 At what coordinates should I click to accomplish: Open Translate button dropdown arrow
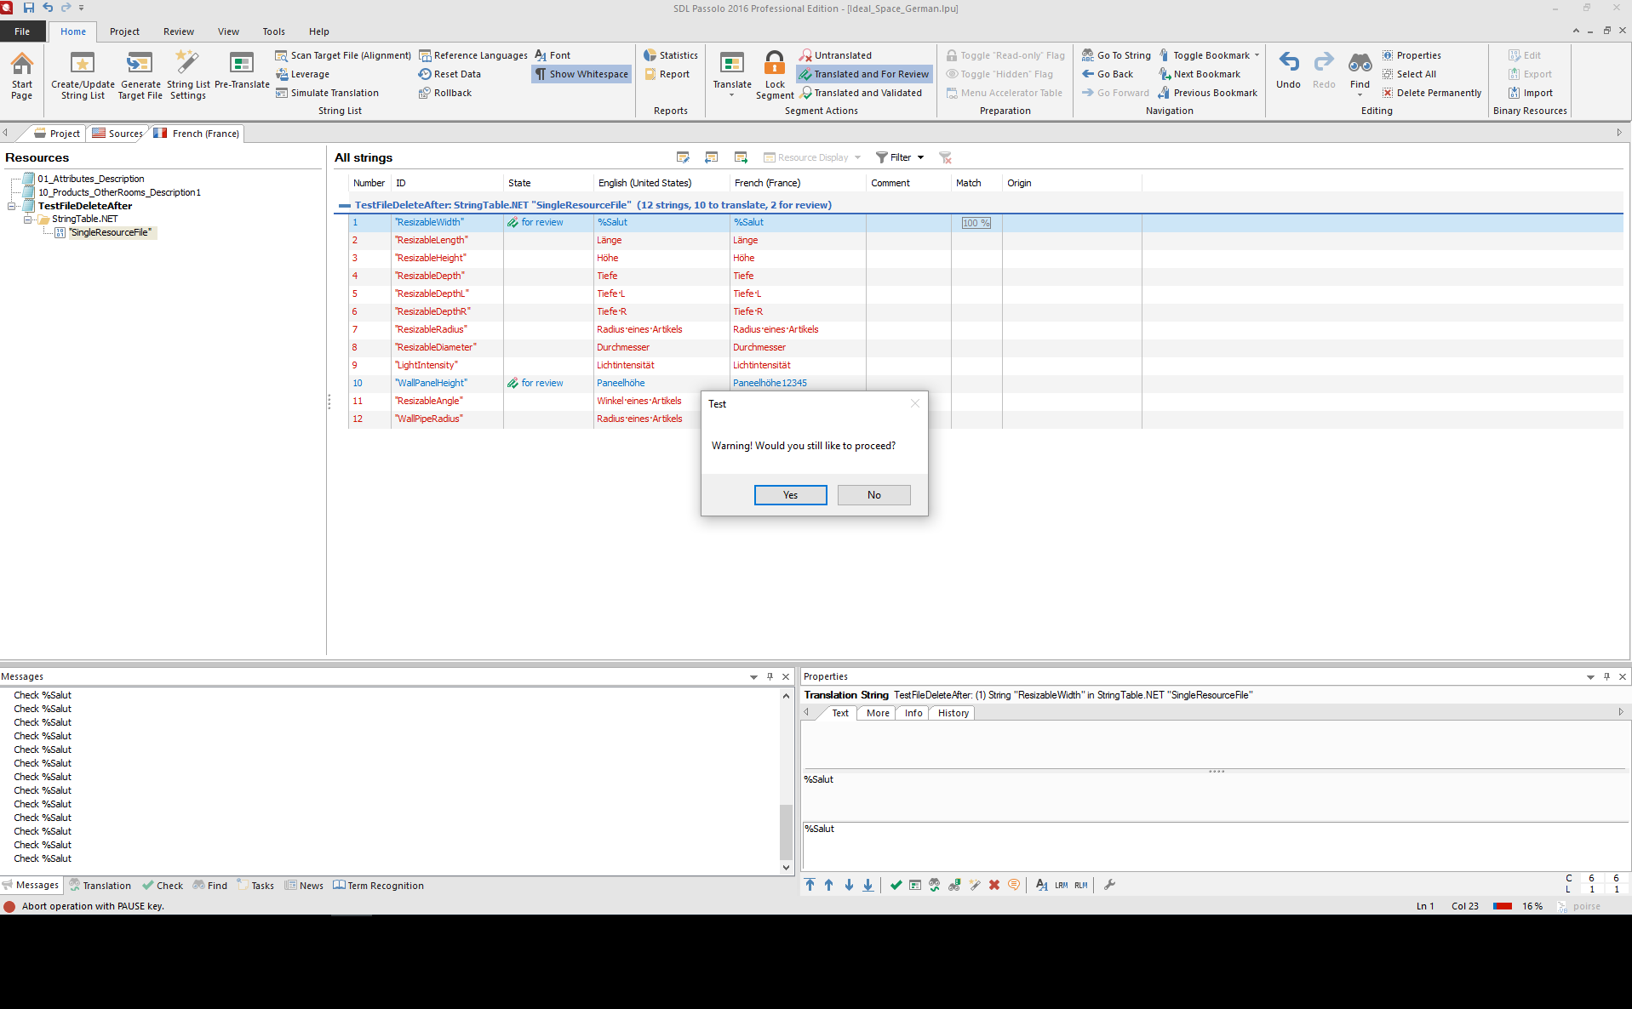[x=732, y=94]
